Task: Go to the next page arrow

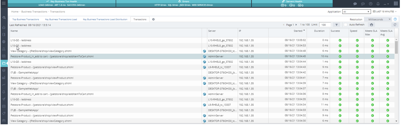Action: click(x=296, y=25)
